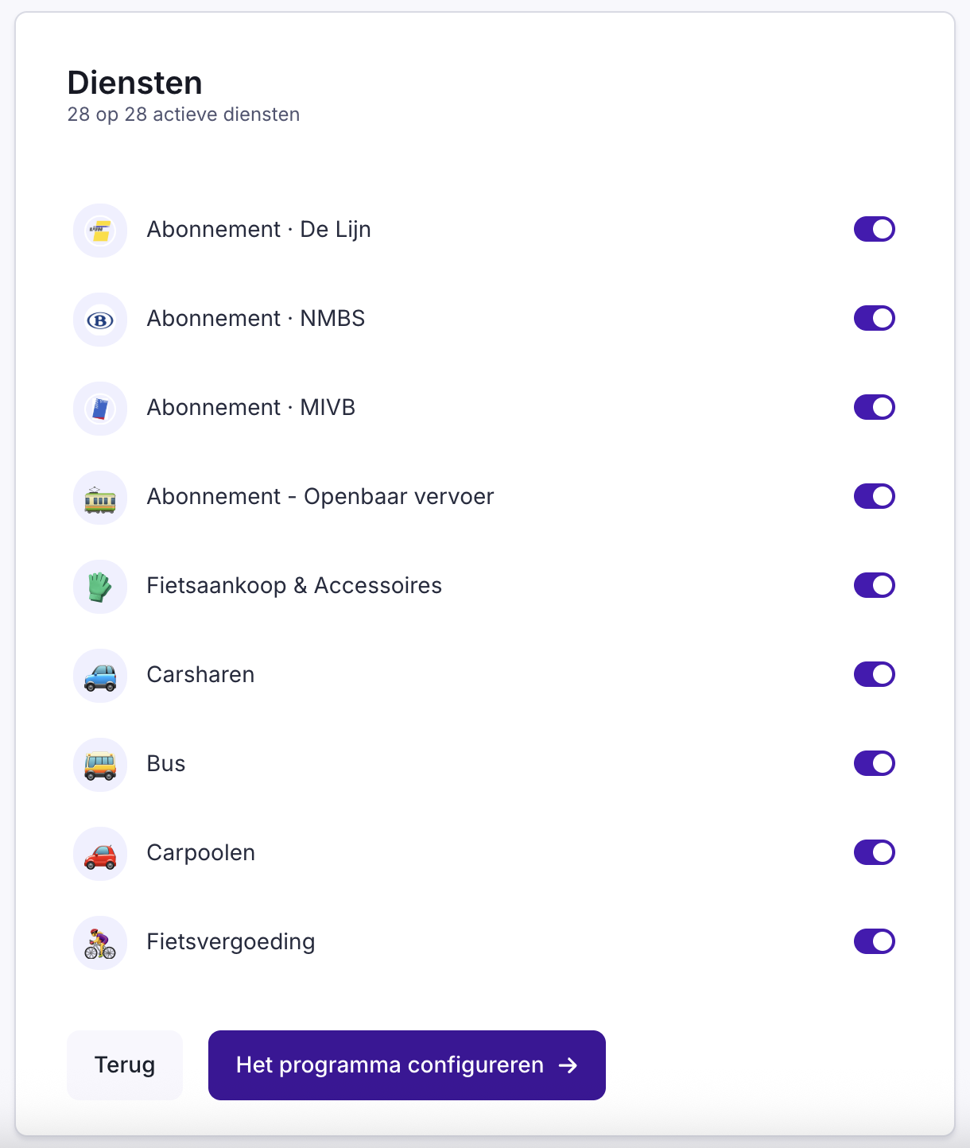The height and width of the screenshot is (1148, 970).
Task: Click the yellow bus icon
Action: click(x=100, y=765)
